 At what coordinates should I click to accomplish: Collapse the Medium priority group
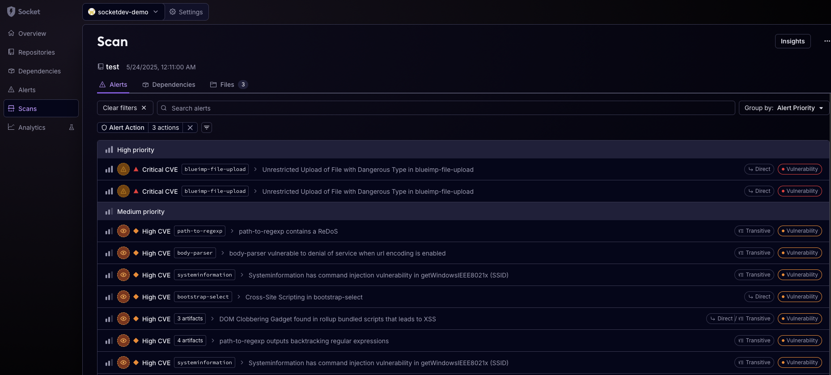tap(463, 211)
